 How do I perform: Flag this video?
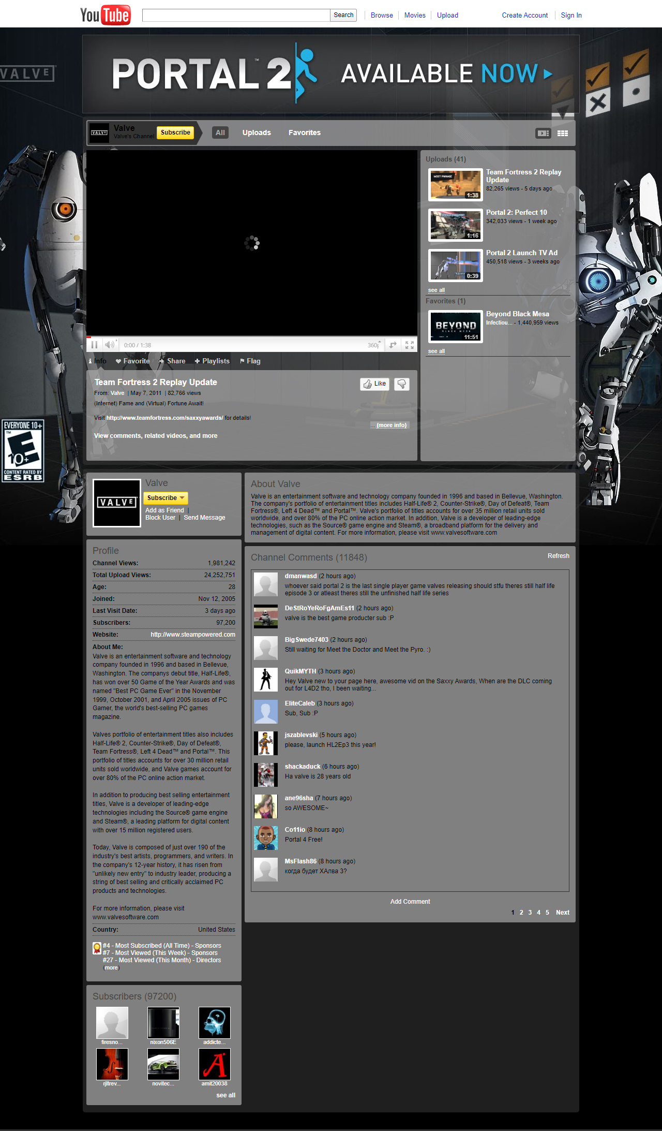tap(250, 361)
